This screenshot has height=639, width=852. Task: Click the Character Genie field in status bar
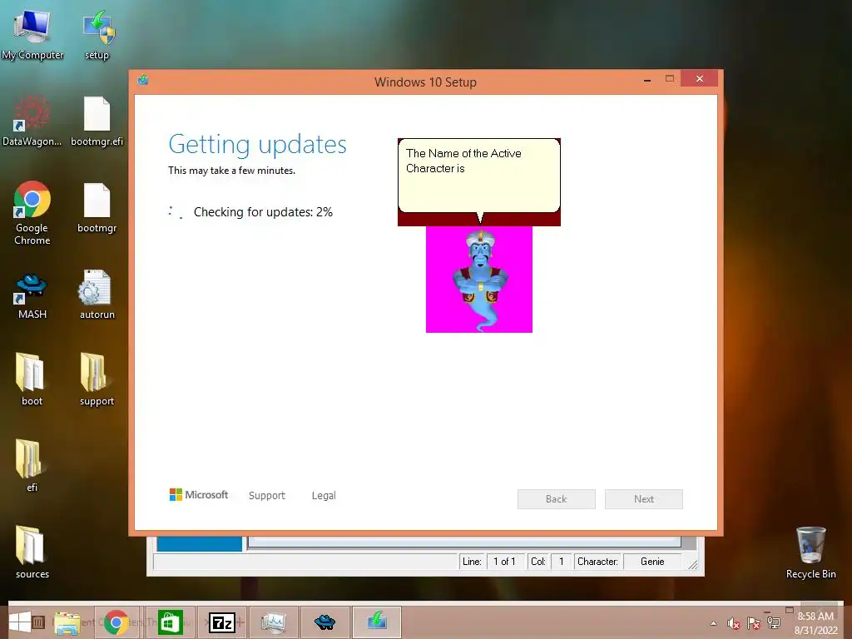652,562
